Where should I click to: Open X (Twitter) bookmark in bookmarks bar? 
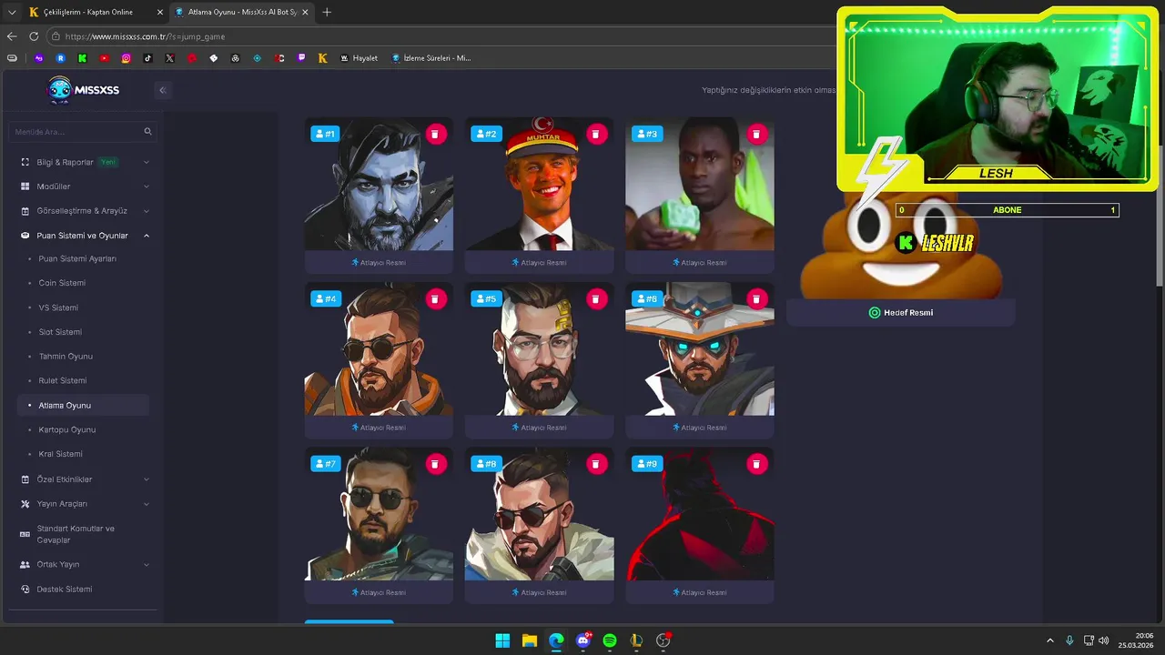point(169,58)
